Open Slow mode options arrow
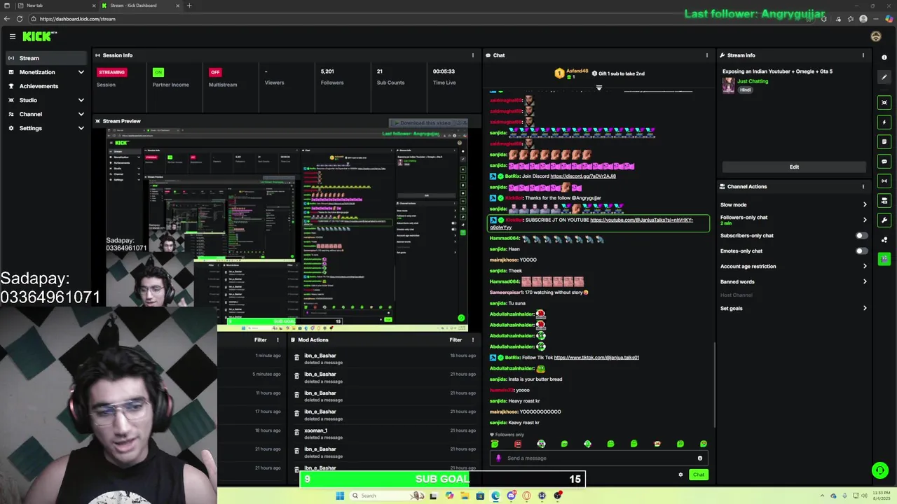This screenshot has width=897, height=504. (x=865, y=205)
